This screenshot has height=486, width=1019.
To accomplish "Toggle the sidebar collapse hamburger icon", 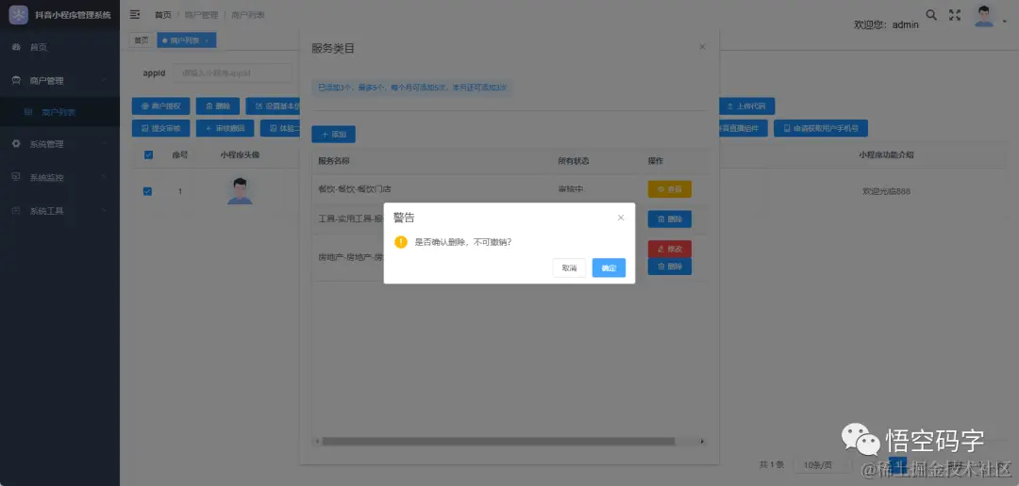I will click(x=135, y=14).
